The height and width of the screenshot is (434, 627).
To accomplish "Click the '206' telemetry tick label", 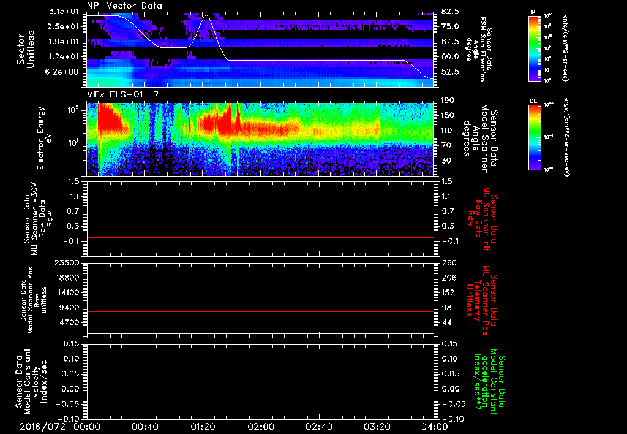I will (449, 278).
